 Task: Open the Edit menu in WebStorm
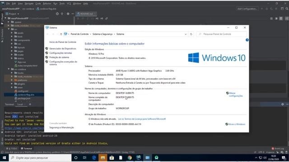(14, 4)
